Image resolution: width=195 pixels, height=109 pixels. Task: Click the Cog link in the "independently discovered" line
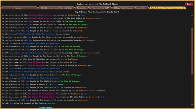(30, 40)
